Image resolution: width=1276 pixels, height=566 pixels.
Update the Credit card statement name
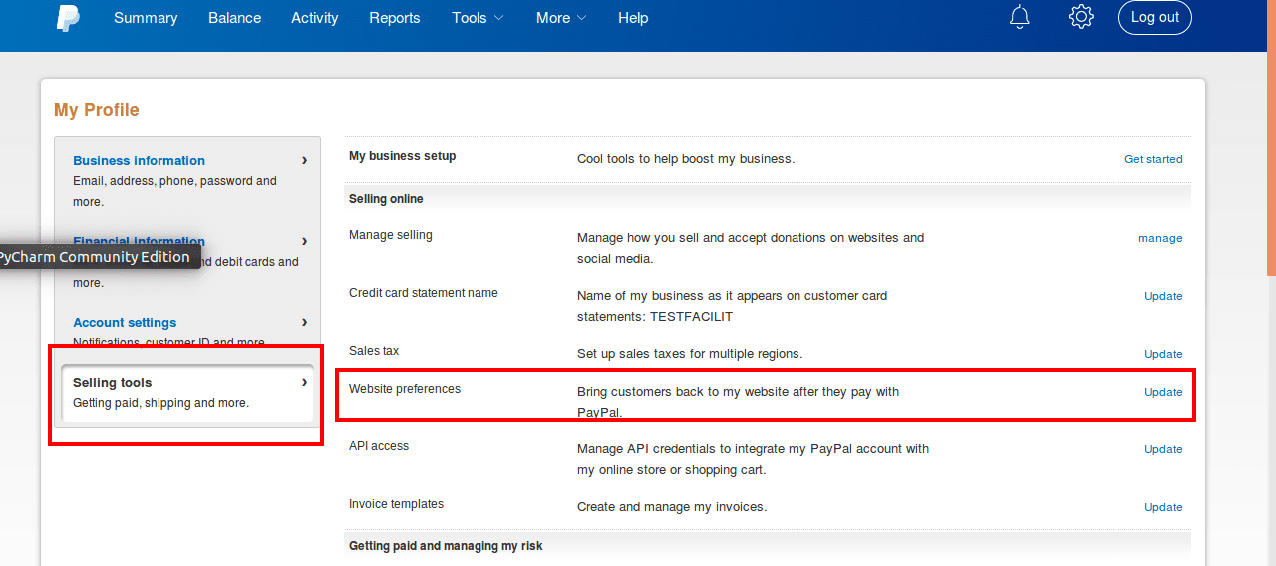click(1163, 296)
